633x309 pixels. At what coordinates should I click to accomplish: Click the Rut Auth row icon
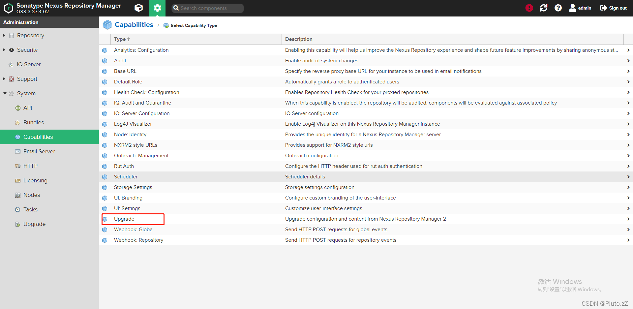[x=105, y=166]
